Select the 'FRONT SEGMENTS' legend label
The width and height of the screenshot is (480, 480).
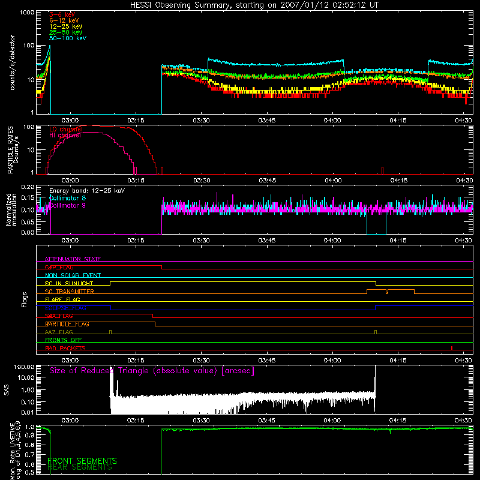pyautogui.click(x=82, y=461)
